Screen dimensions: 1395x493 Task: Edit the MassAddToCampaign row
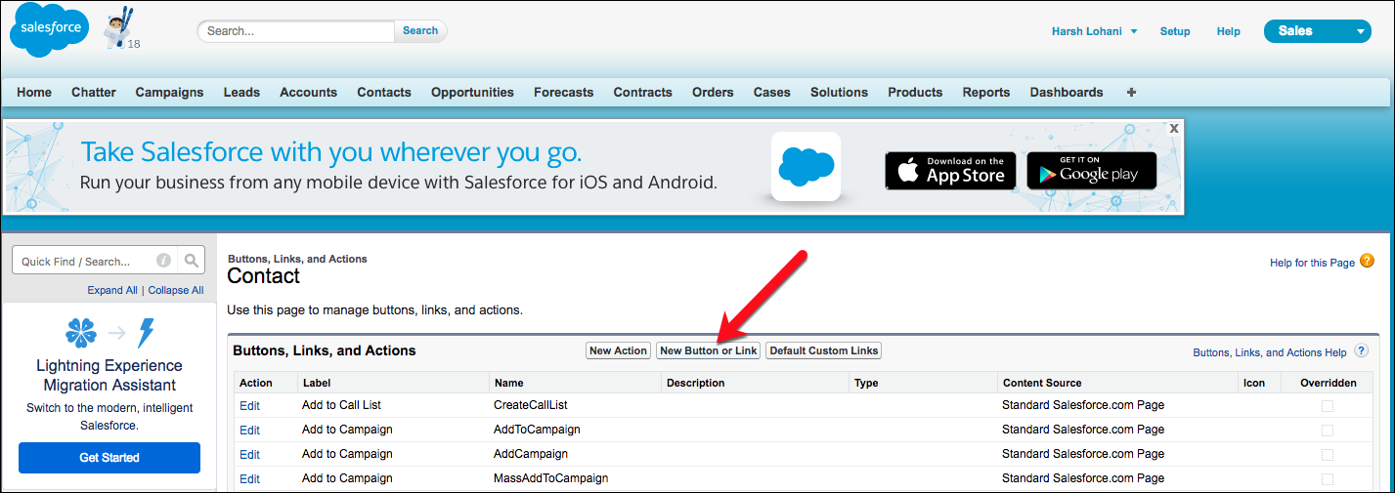coord(249,478)
